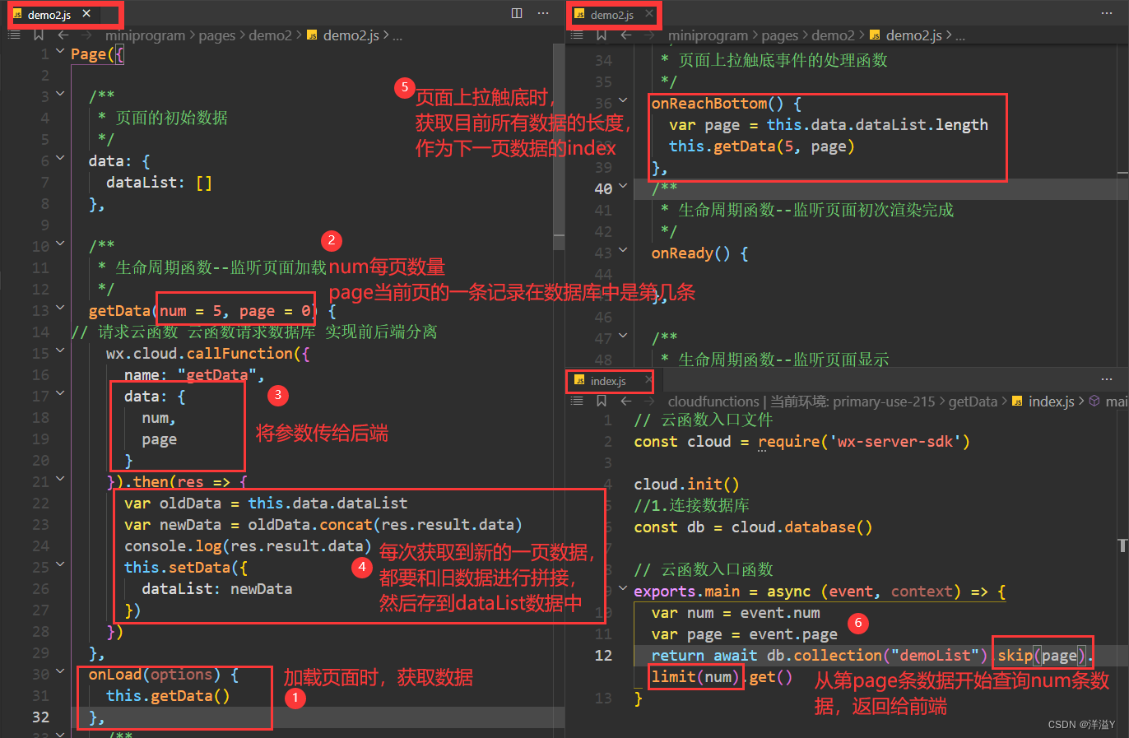
Task: Click 'getData' breadcrumb in index.js editor
Action: point(973,401)
